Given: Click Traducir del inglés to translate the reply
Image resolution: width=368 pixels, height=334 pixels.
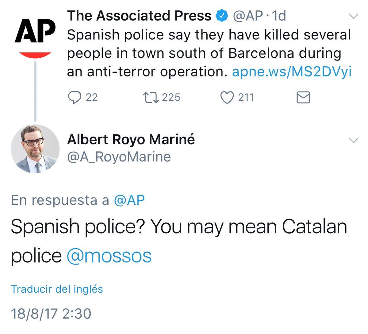Looking at the screenshot, I should (x=57, y=289).
